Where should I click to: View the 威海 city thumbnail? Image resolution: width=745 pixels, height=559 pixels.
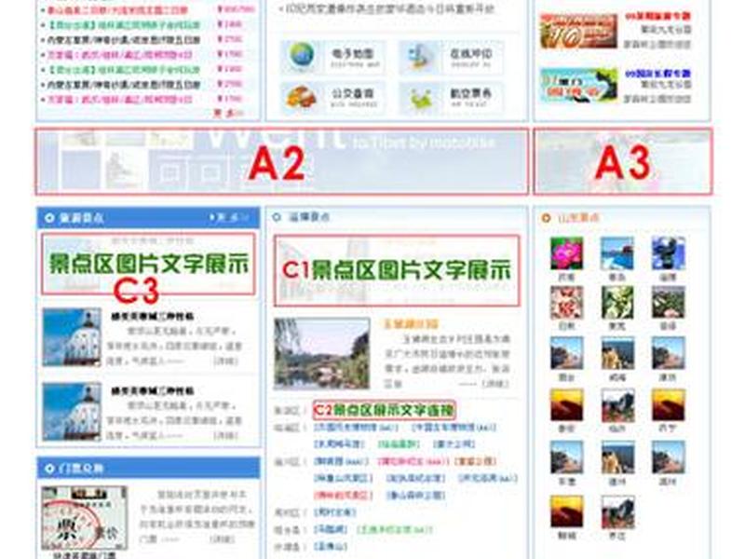pyautogui.click(x=617, y=353)
